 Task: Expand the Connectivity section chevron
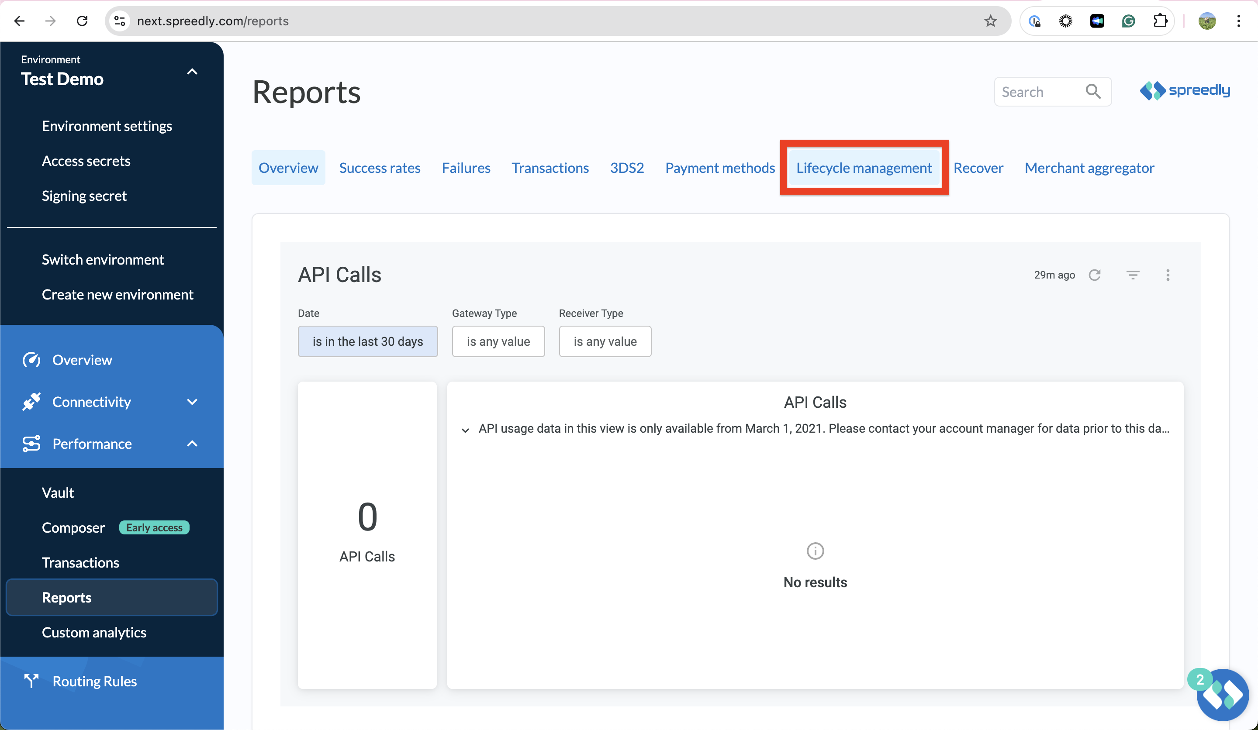(x=192, y=402)
